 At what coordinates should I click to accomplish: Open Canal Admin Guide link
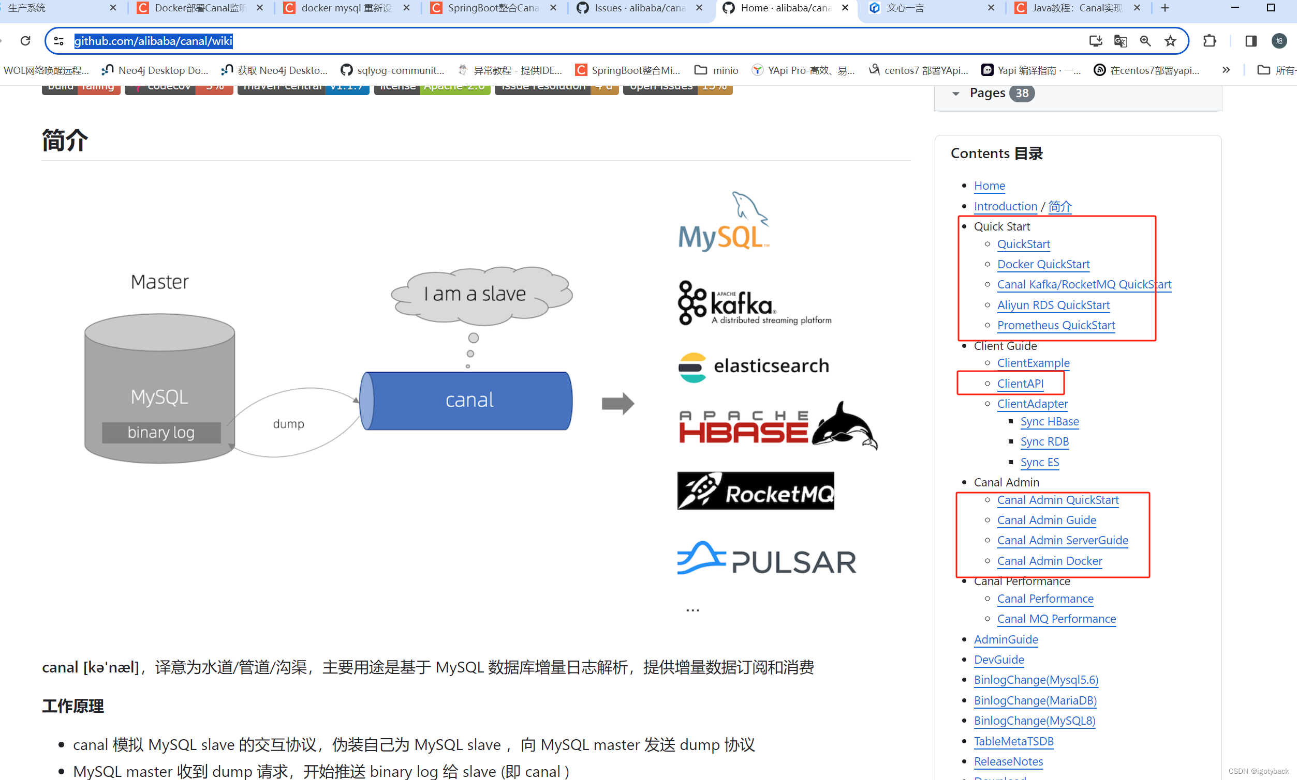(x=1047, y=520)
